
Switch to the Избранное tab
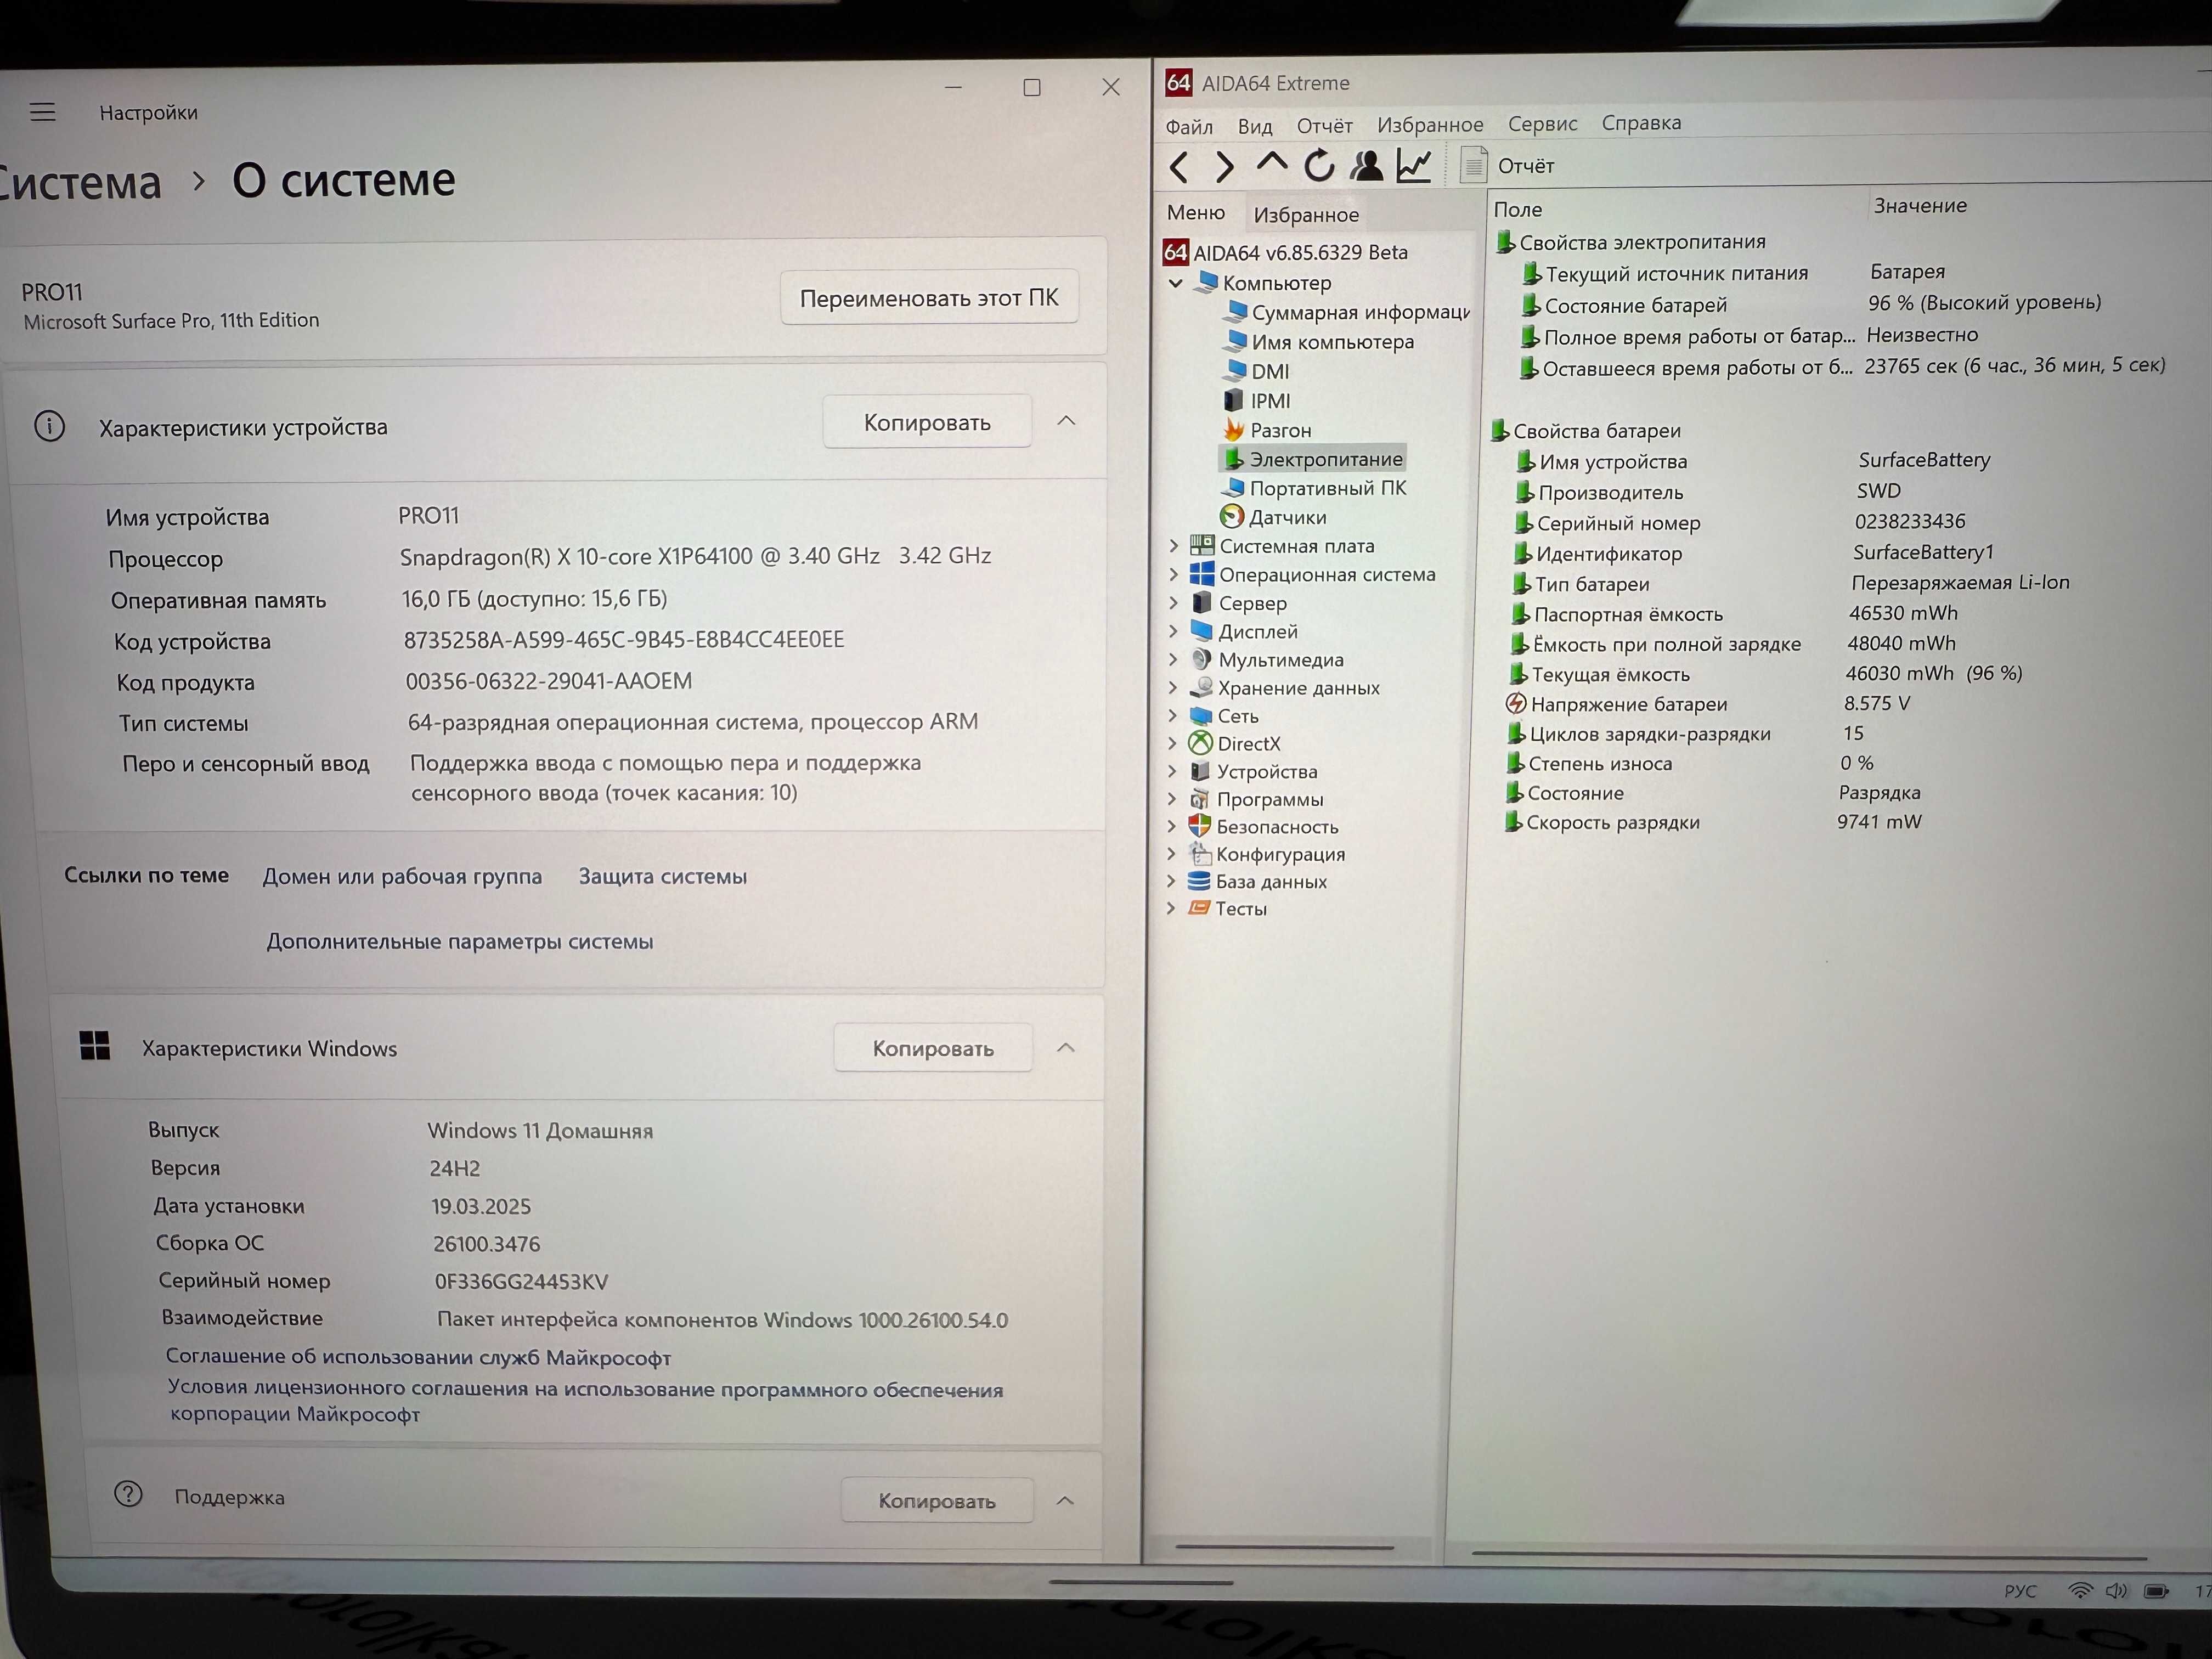click(x=1306, y=215)
